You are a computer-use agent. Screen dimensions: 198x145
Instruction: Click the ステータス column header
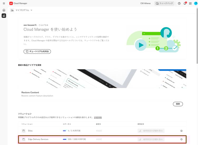(67, 124)
